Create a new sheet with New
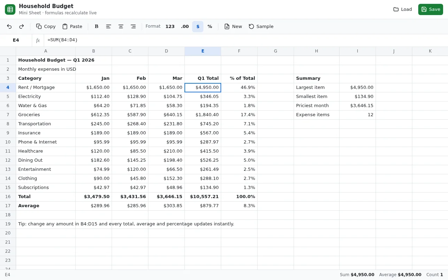Screen dimensions: 448x280 pos(233,27)
